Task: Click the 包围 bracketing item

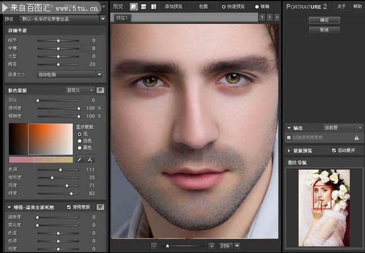Action: click(x=203, y=7)
